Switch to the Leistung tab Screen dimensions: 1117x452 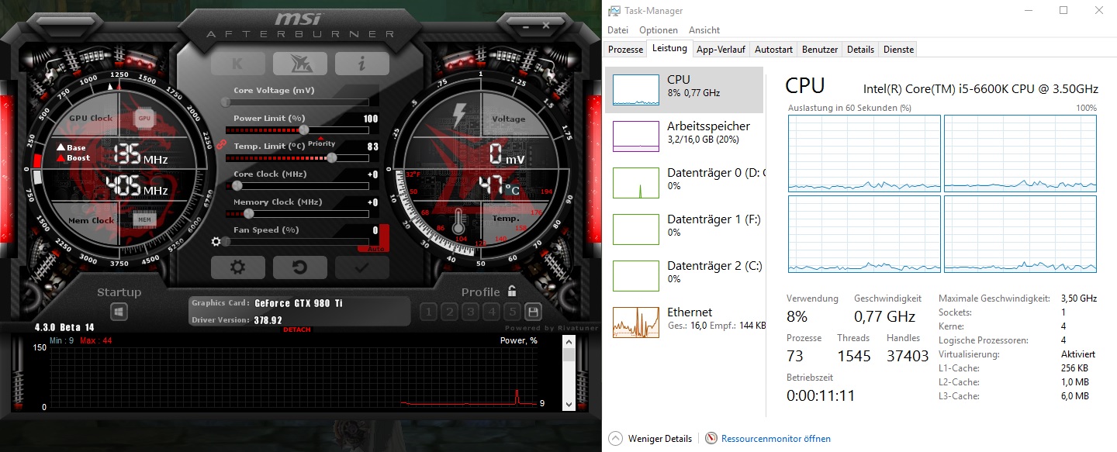[669, 49]
